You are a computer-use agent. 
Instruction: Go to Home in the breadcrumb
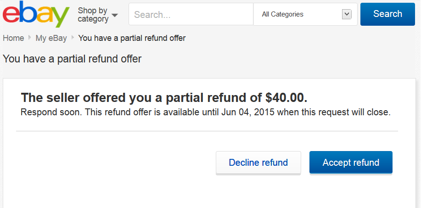(x=13, y=38)
